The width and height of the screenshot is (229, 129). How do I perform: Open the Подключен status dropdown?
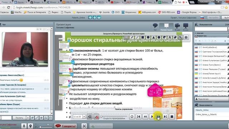point(211,99)
